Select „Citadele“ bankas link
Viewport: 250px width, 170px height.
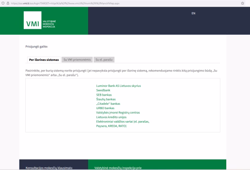point(108,104)
